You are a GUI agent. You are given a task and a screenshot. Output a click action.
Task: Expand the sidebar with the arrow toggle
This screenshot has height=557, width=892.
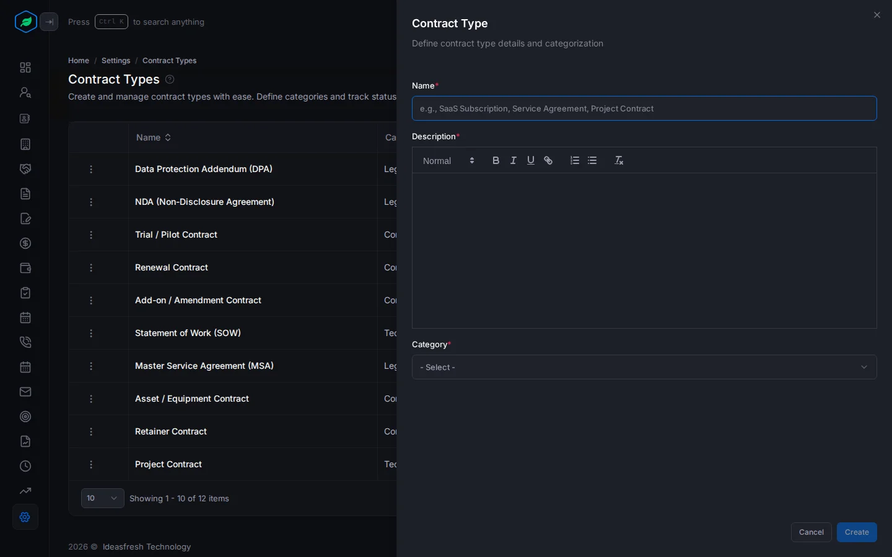coord(49,22)
